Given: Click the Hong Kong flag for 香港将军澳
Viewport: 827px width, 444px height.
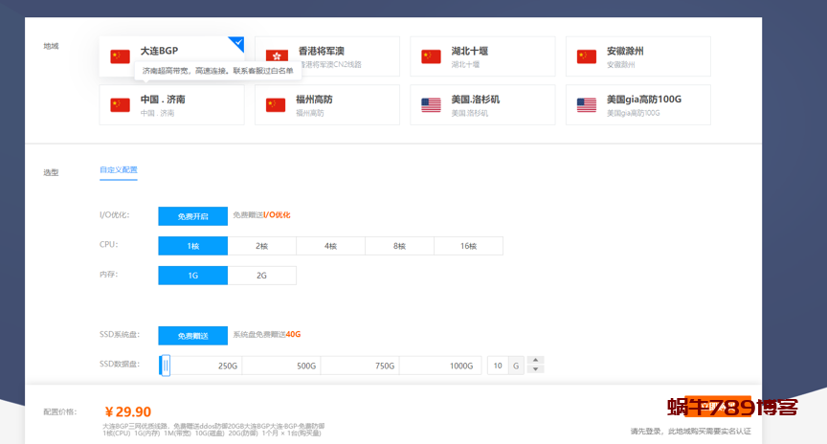Looking at the screenshot, I should (277, 56).
